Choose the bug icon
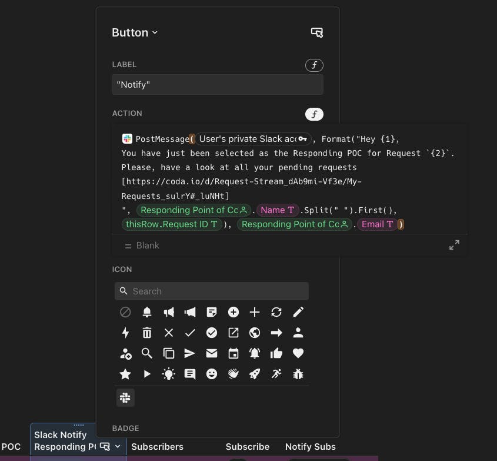This screenshot has height=461, width=497. tap(298, 374)
